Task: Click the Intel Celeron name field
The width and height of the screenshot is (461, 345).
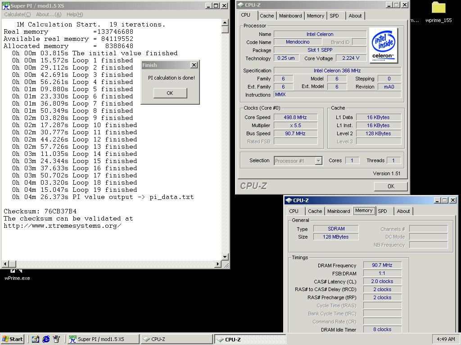Action: (x=320, y=34)
